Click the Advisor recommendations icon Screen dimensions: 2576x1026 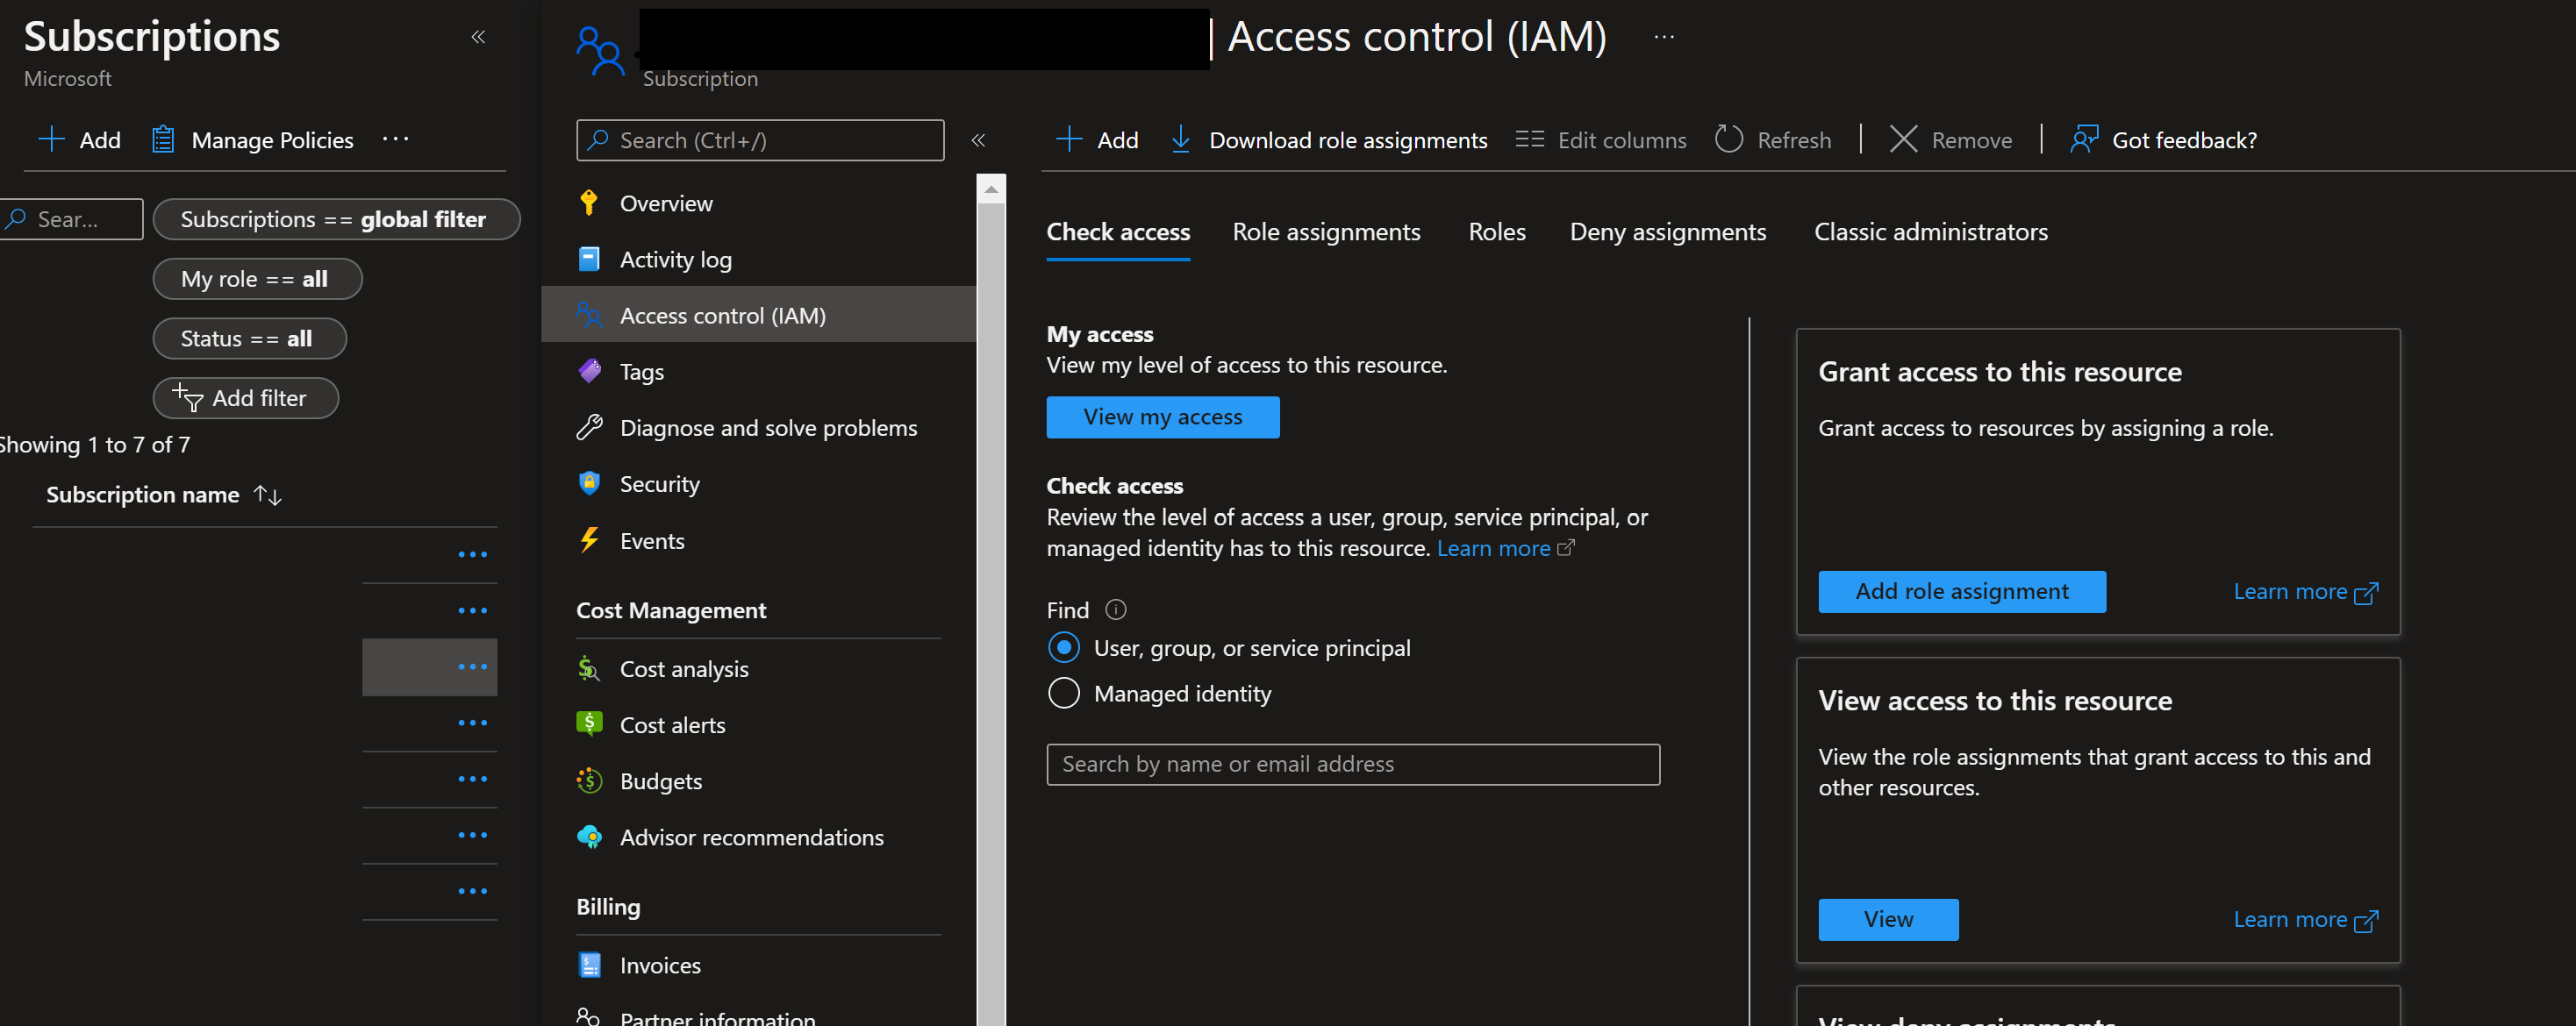(x=588, y=837)
